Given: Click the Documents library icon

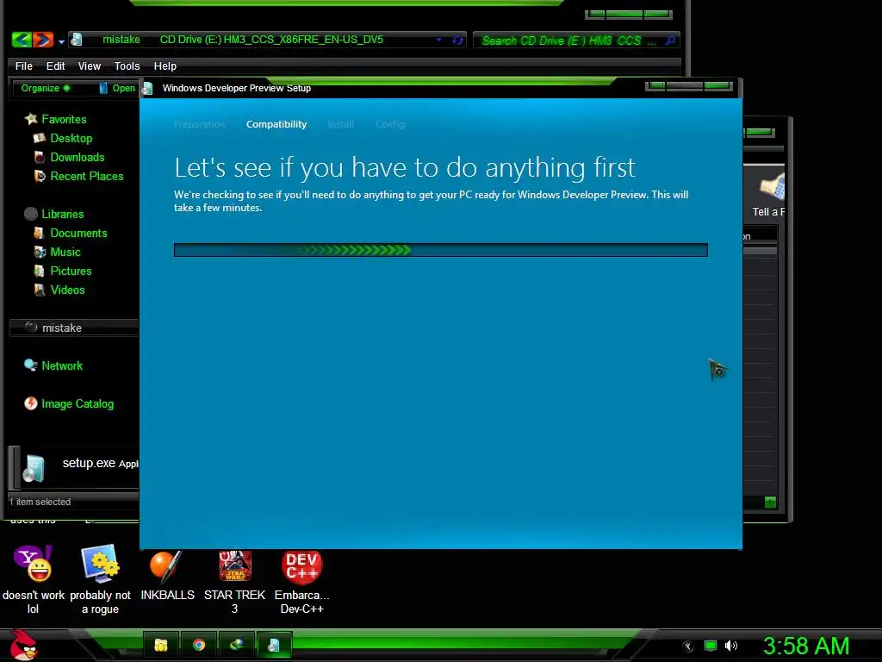Looking at the screenshot, I should click(40, 233).
